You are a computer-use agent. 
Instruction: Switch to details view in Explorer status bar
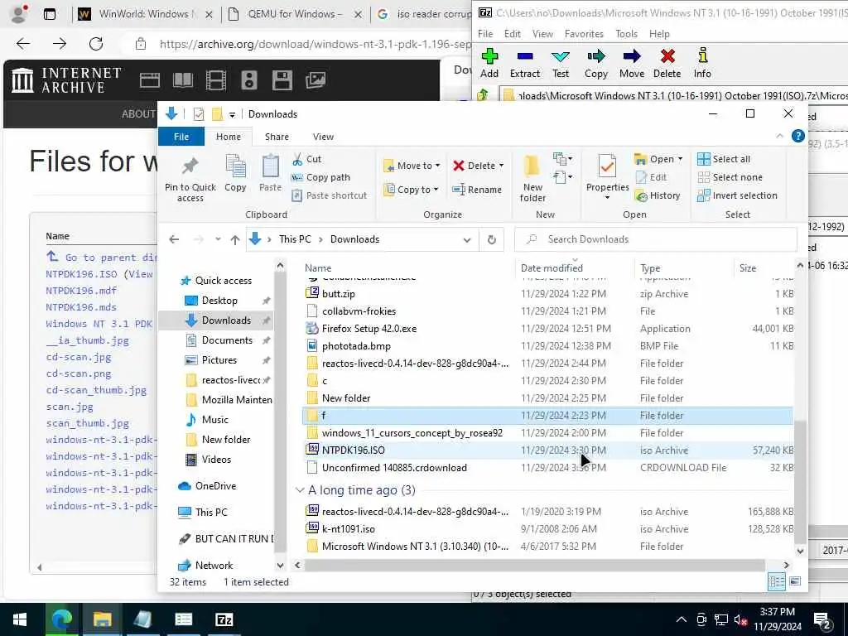777,581
